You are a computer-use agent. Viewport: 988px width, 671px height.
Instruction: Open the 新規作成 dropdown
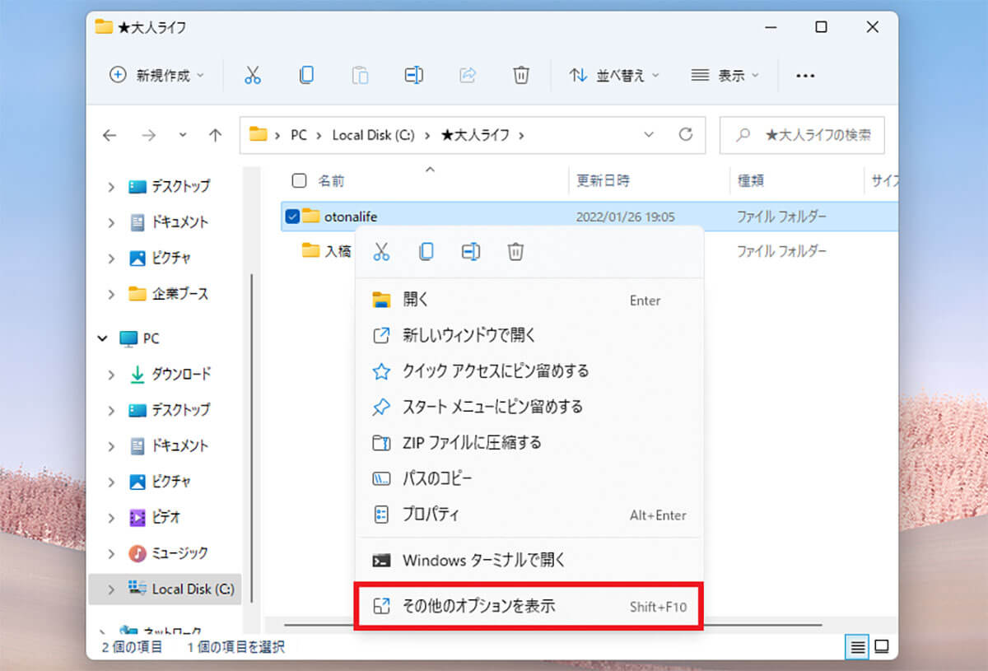[156, 75]
